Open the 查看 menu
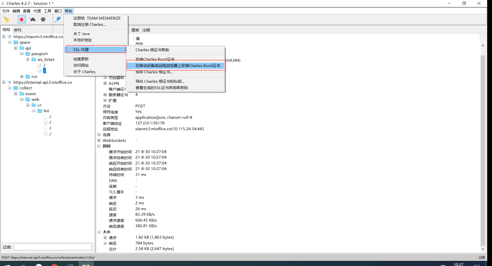The image size is (492, 266). click(27, 11)
